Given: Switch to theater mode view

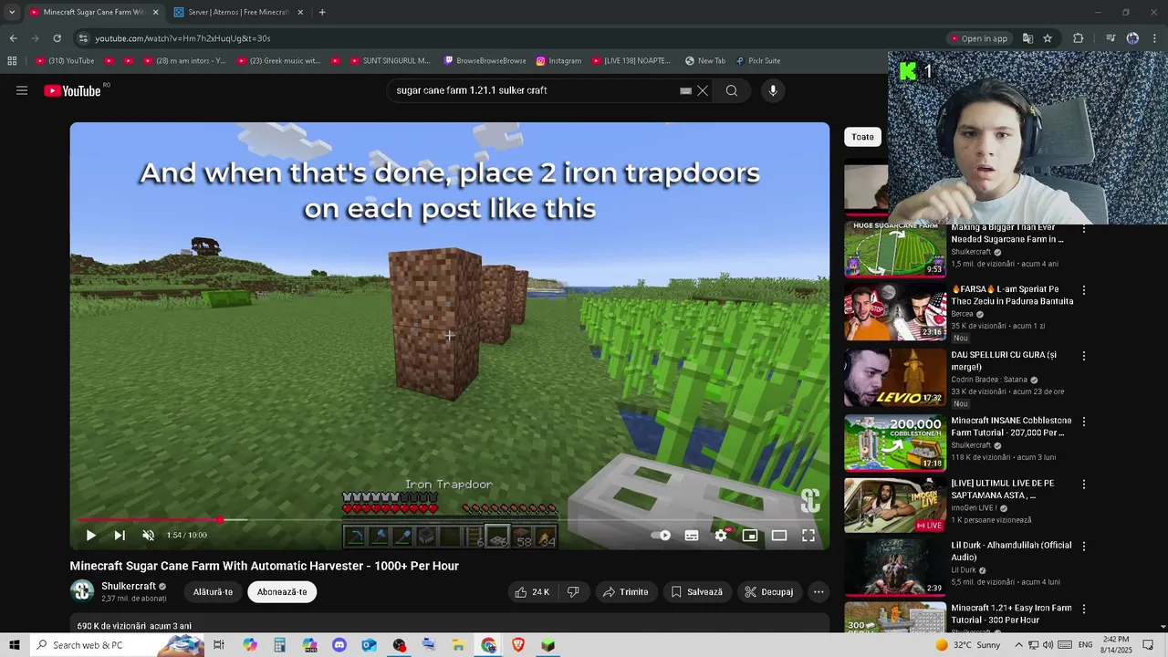Looking at the screenshot, I should point(779,536).
